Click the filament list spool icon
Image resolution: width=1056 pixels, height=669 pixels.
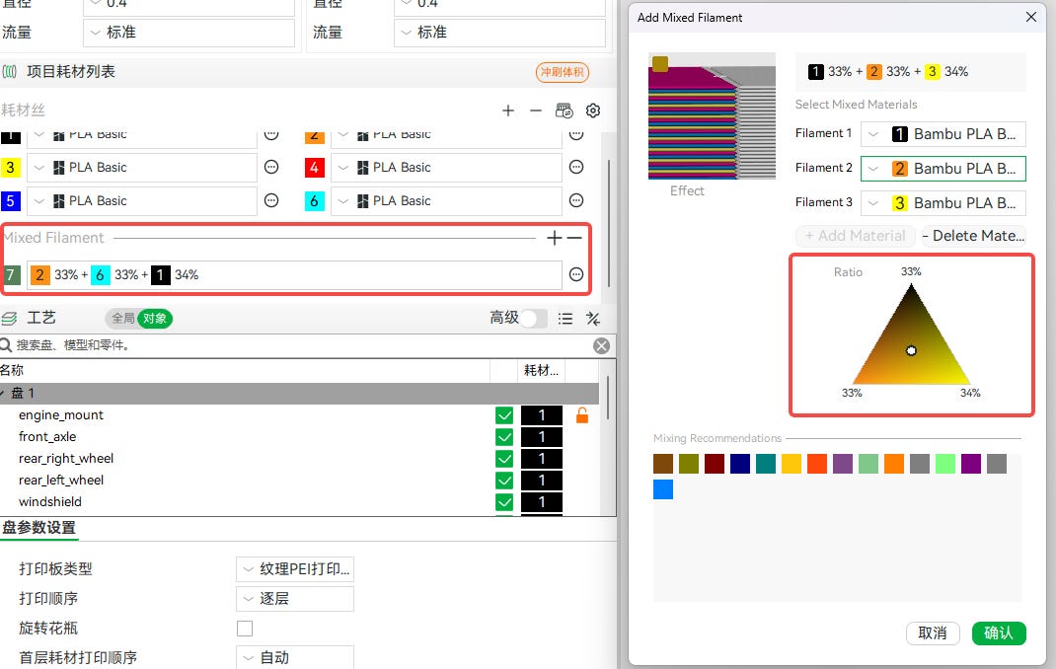(10, 71)
